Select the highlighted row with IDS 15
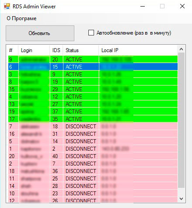Image resolution: width=192 pixels, height=208 pixels. [x=93, y=67]
